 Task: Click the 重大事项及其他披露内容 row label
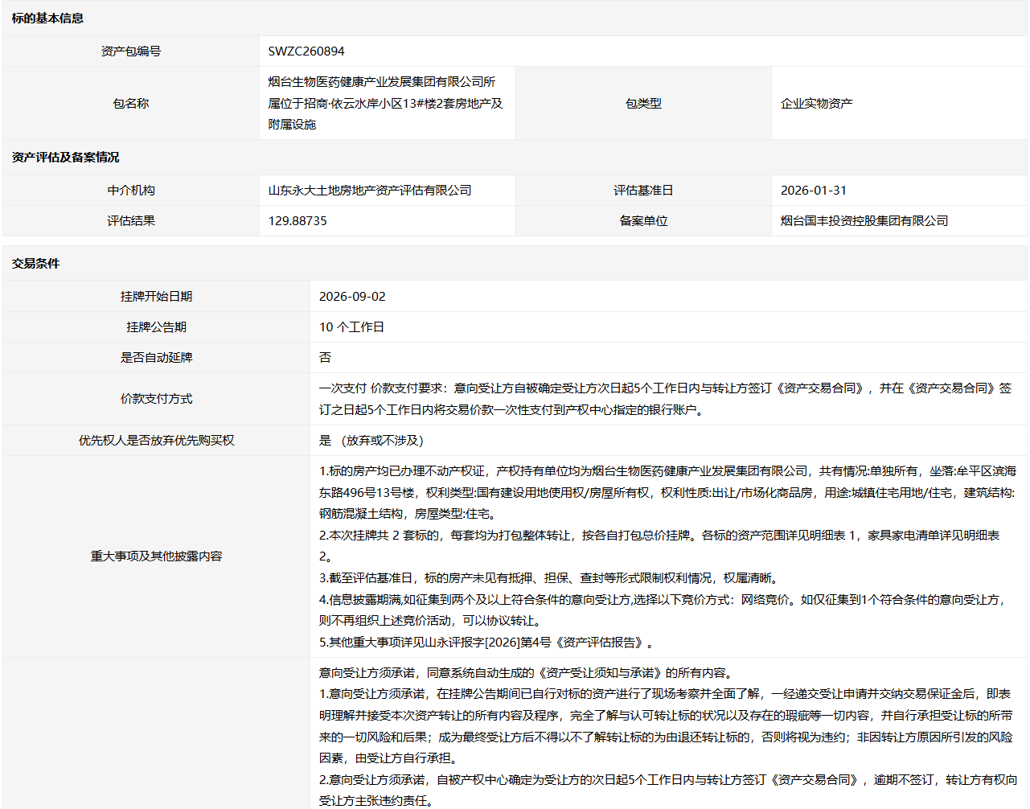[x=156, y=556]
